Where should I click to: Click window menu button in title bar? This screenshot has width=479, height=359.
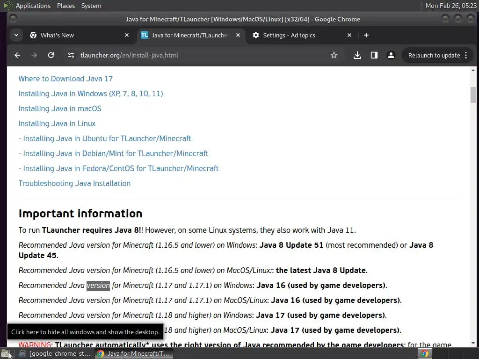coord(13,19)
